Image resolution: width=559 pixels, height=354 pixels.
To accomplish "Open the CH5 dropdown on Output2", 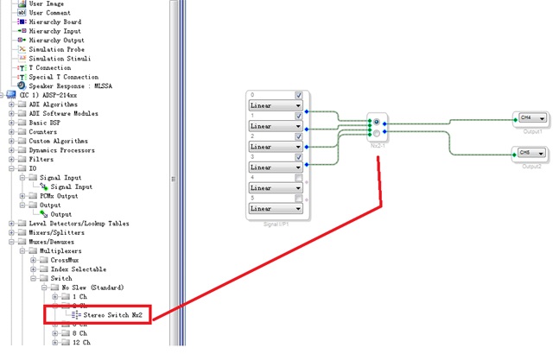I will point(532,153).
